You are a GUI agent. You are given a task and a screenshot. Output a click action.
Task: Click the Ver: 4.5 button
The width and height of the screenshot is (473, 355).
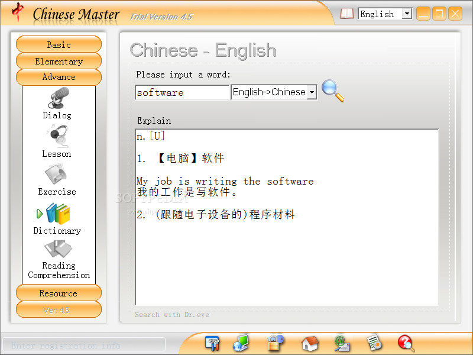(59, 309)
